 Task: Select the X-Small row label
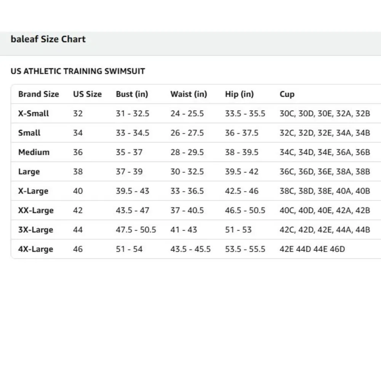(34, 114)
